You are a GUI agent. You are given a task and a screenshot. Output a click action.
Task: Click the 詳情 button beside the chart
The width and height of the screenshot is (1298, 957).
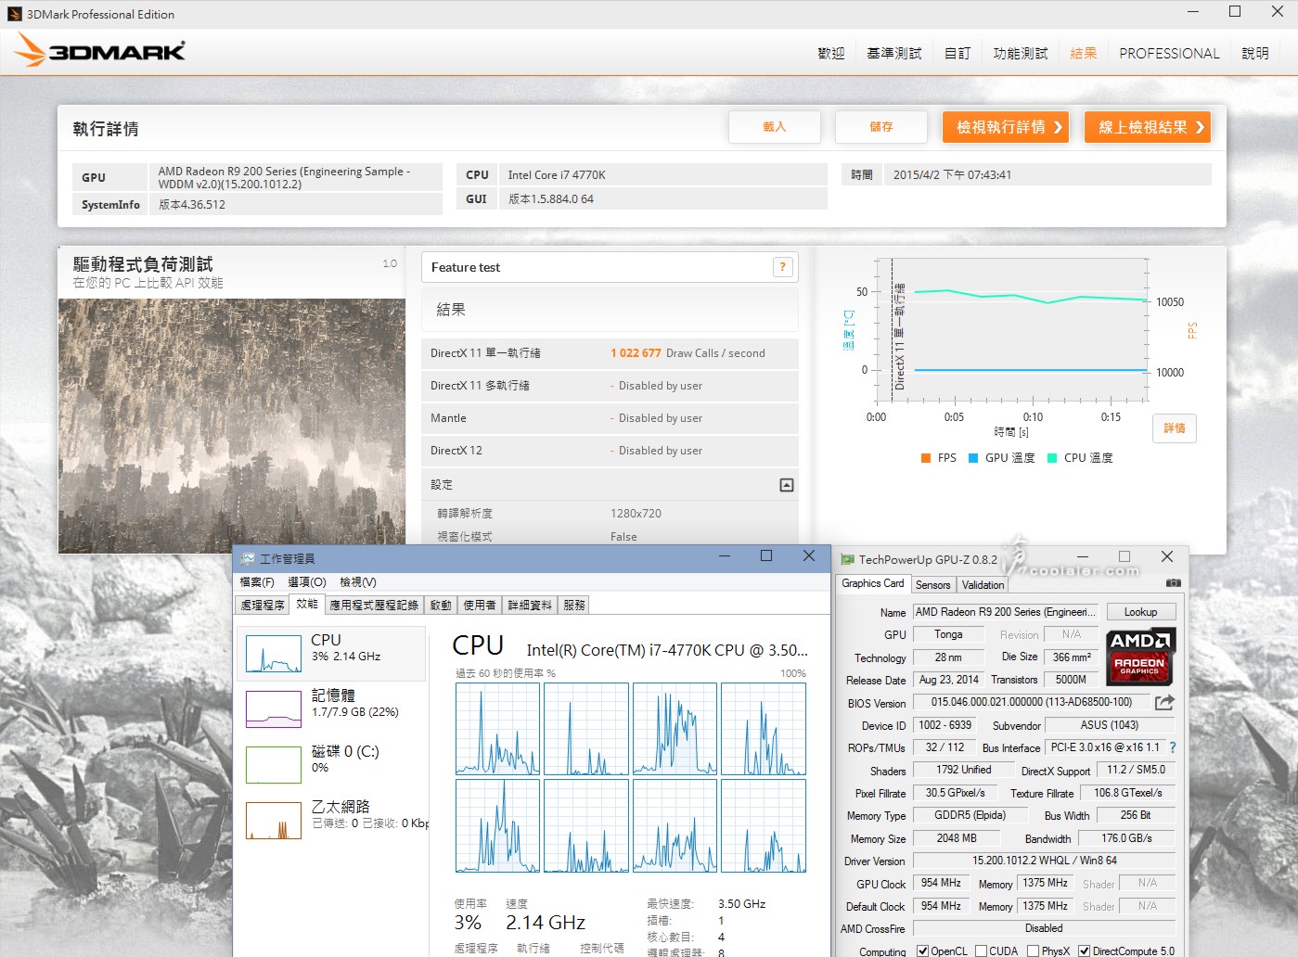1175,428
